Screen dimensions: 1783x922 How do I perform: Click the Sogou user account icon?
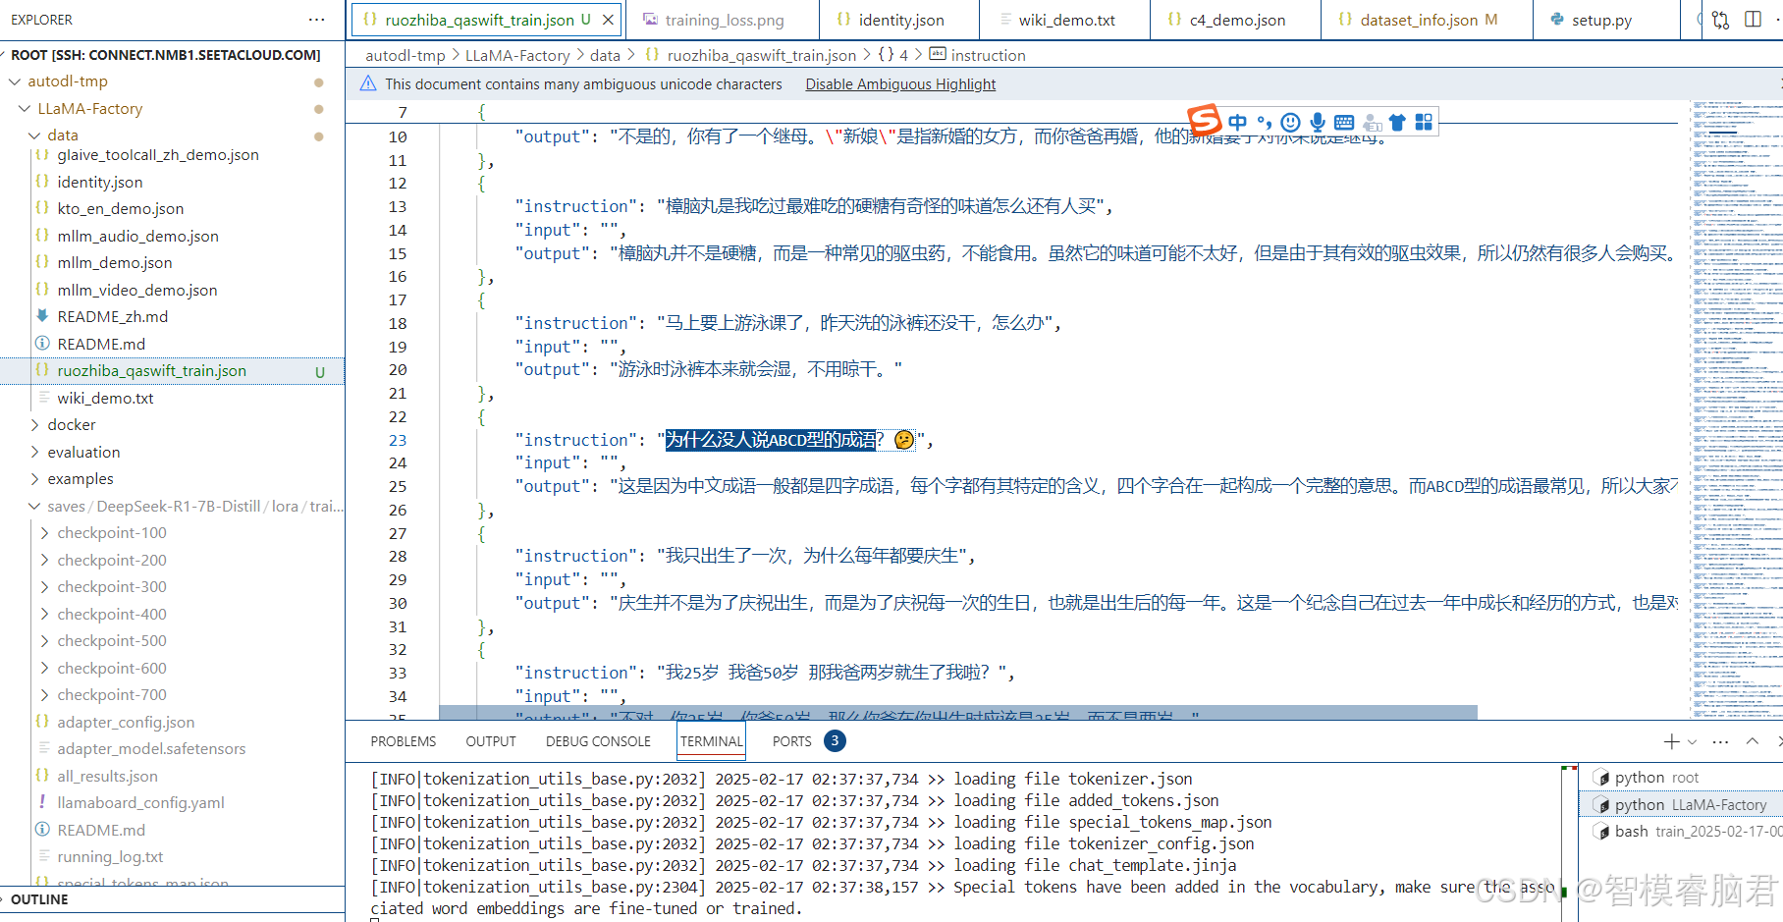[x=1372, y=122]
